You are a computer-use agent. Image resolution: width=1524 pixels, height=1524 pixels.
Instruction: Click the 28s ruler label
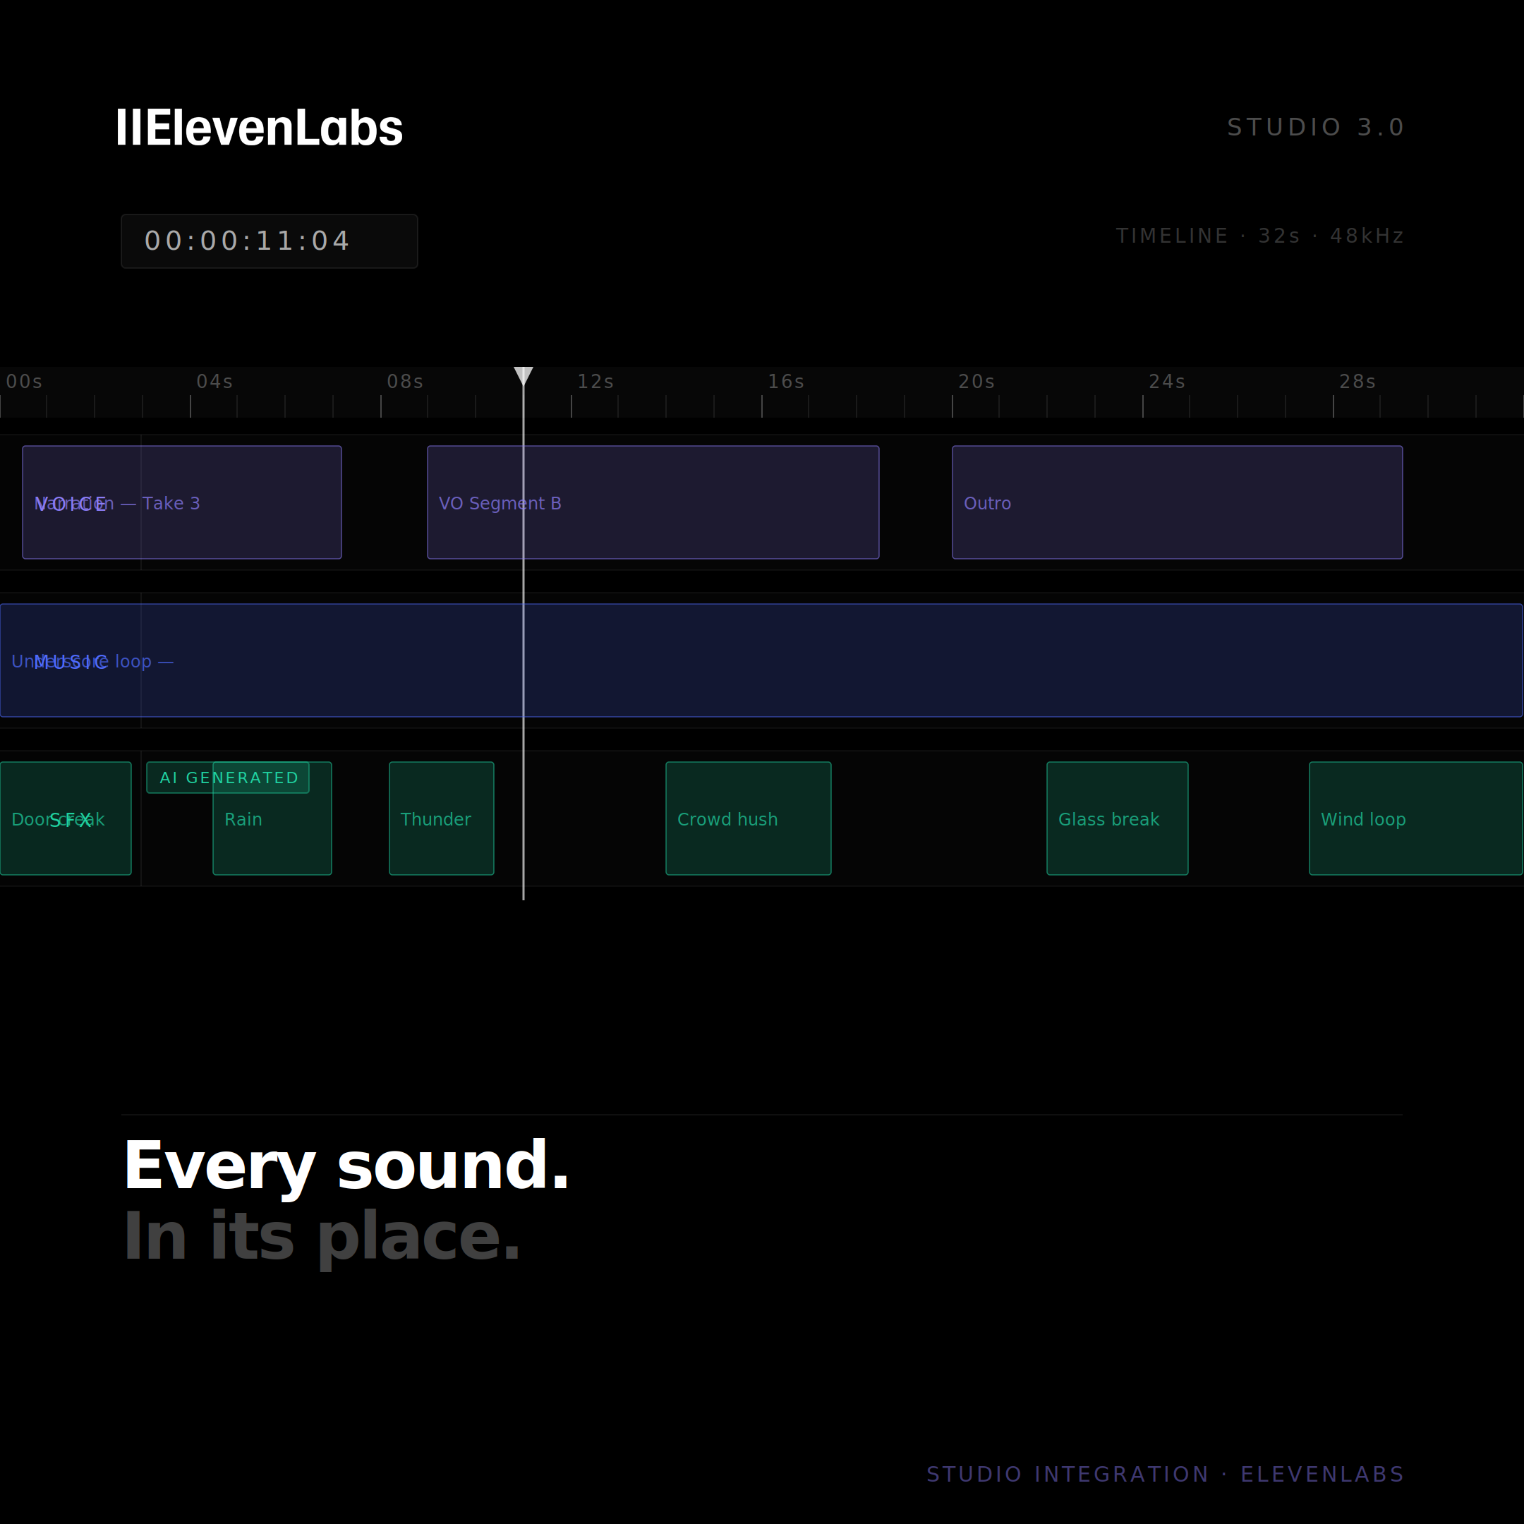tap(1357, 382)
